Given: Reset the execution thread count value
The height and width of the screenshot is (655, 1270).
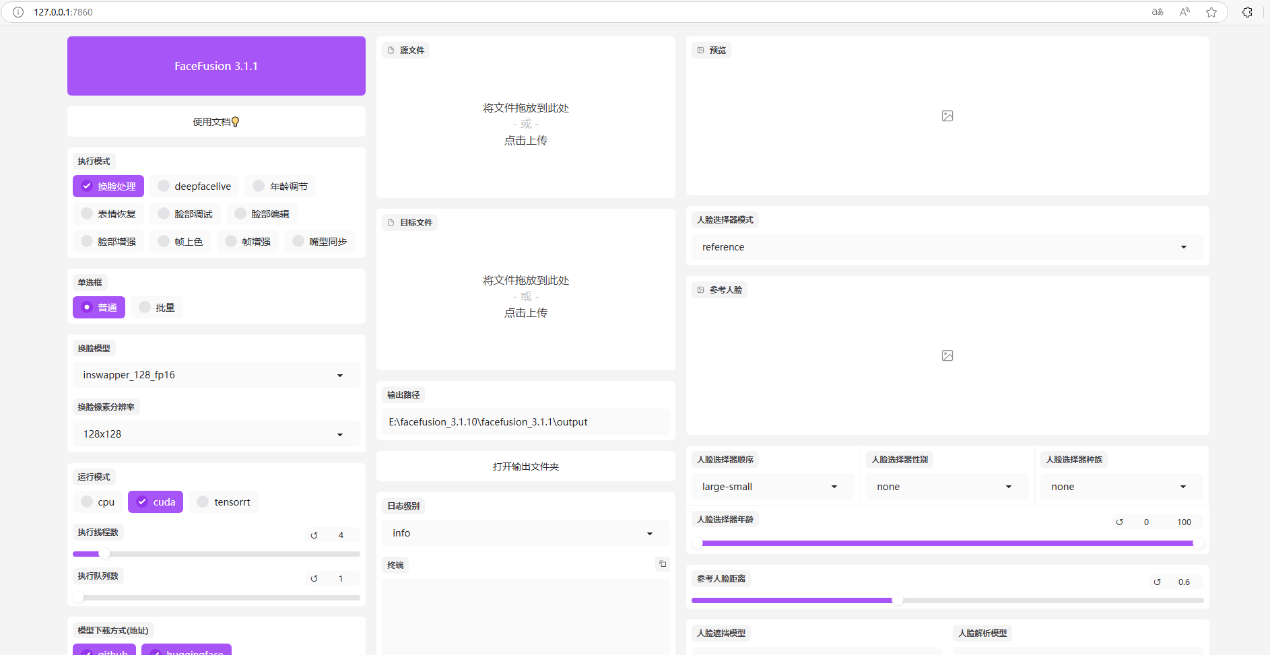Looking at the screenshot, I should (314, 535).
